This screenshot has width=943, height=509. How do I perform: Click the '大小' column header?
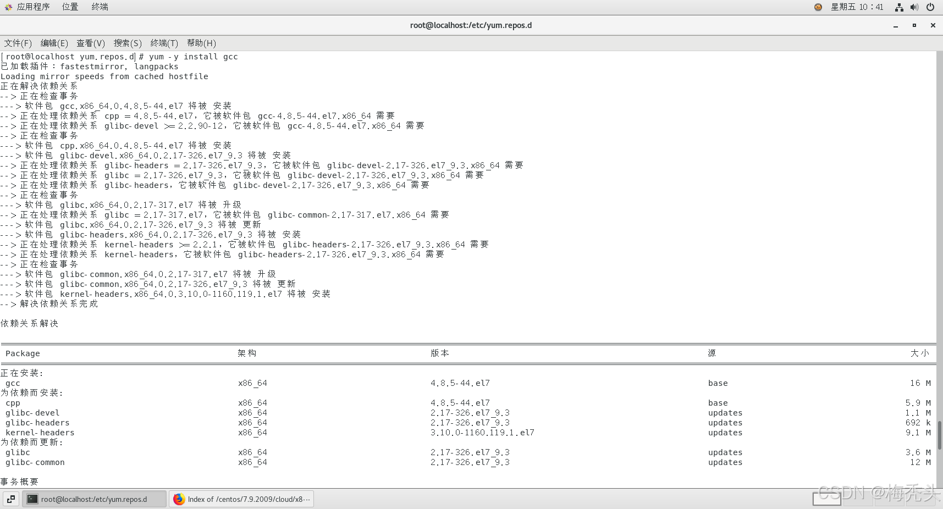[920, 353]
